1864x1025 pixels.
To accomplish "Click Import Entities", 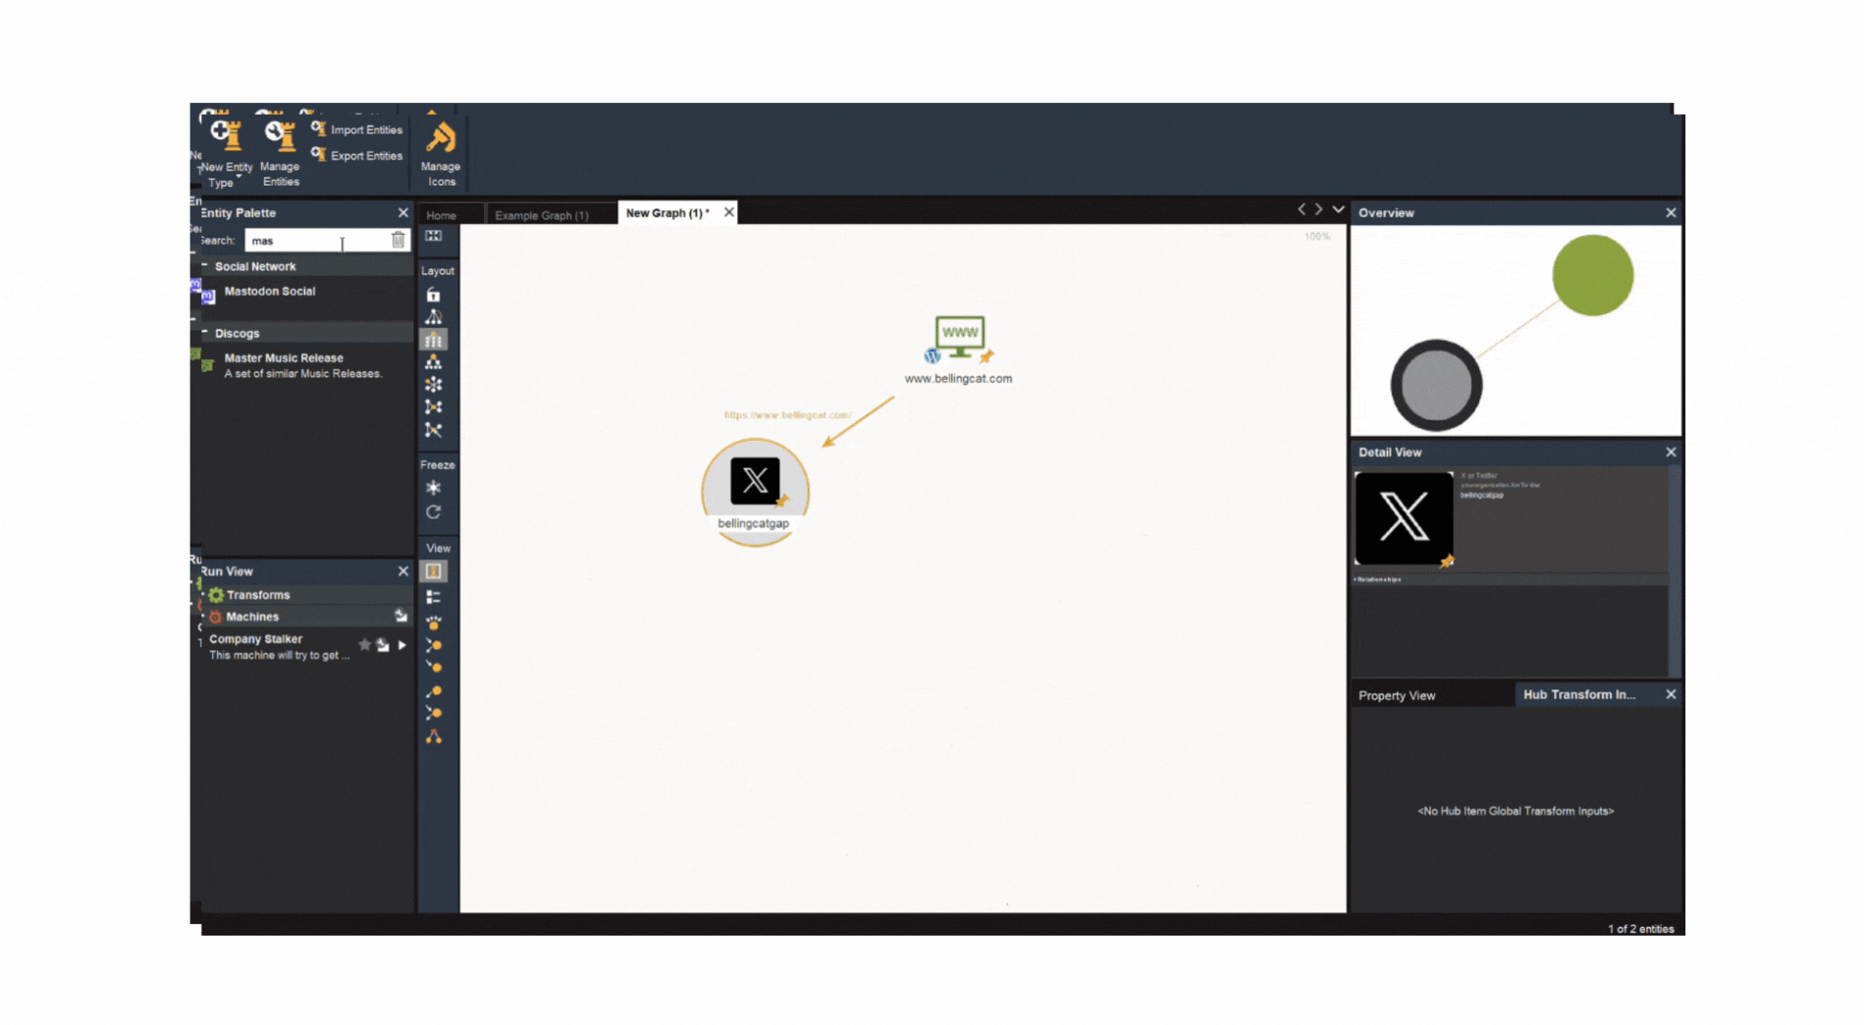I will 356,130.
